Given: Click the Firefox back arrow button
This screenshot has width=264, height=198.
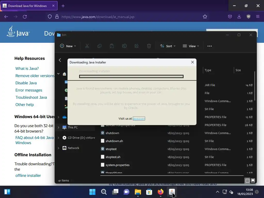Looking at the screenshot, I should (x=6, y=17).
